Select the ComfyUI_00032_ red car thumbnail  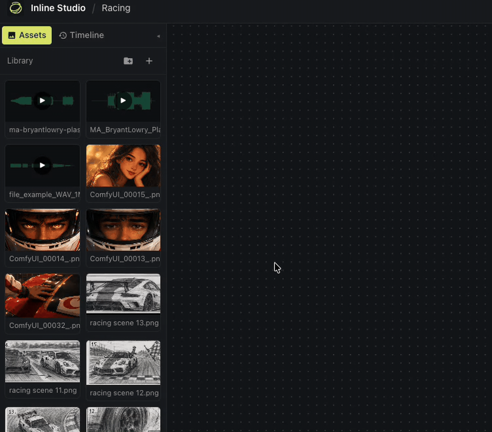click(43, 295)
